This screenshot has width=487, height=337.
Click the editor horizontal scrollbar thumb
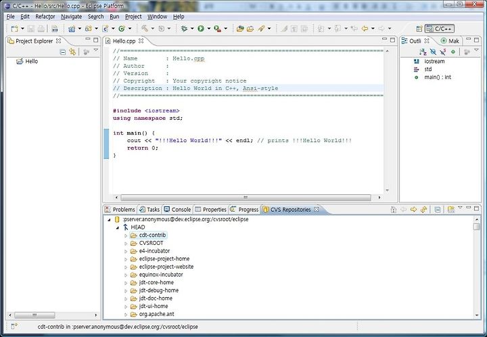click(x=246, y=198)
